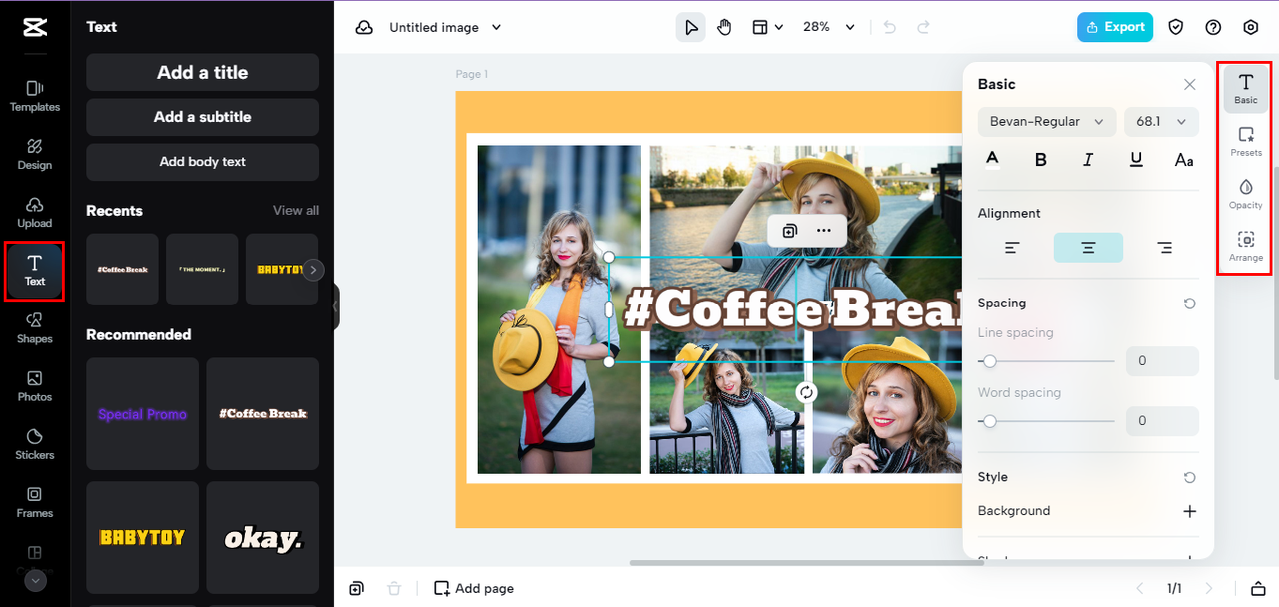This screenshot has height=607, width=1279.
Task: Open the Upload sidebar panel
Action: tap(35, 212)
